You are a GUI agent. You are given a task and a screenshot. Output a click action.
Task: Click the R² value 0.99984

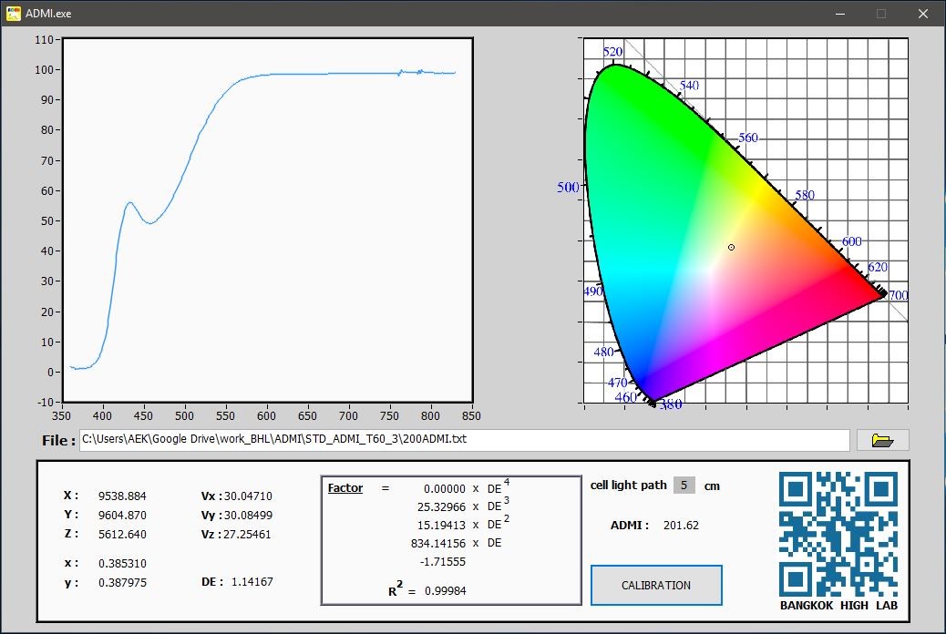pos(446,591)
